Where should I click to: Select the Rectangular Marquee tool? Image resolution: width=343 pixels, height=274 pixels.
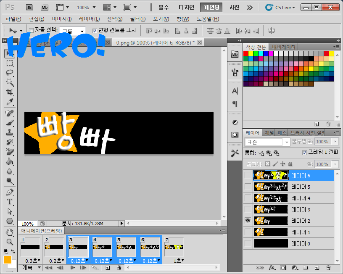(9, 63)
